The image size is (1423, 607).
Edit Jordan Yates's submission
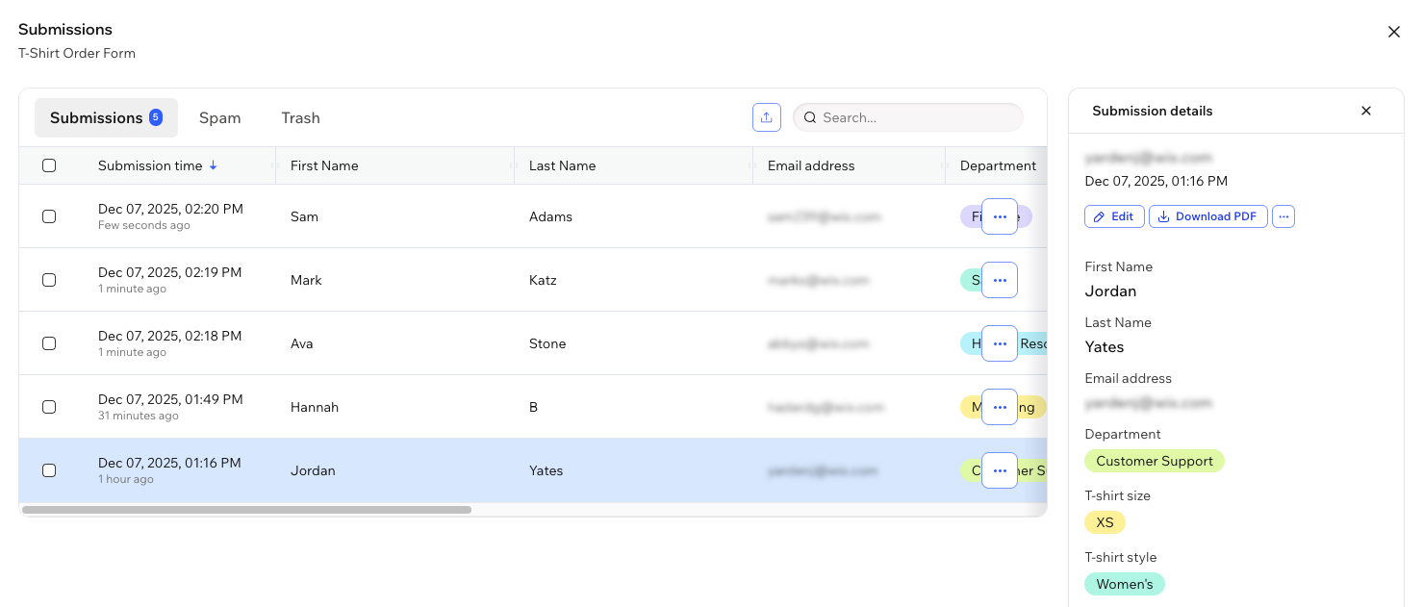[x=1113, y=216]
